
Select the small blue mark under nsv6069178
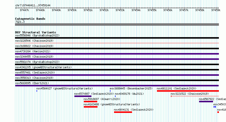(x=115, y=96)
